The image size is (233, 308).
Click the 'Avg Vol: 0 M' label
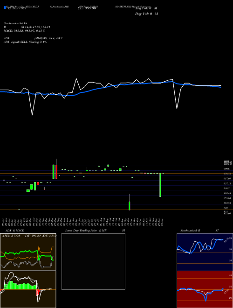tap(146, 8)
